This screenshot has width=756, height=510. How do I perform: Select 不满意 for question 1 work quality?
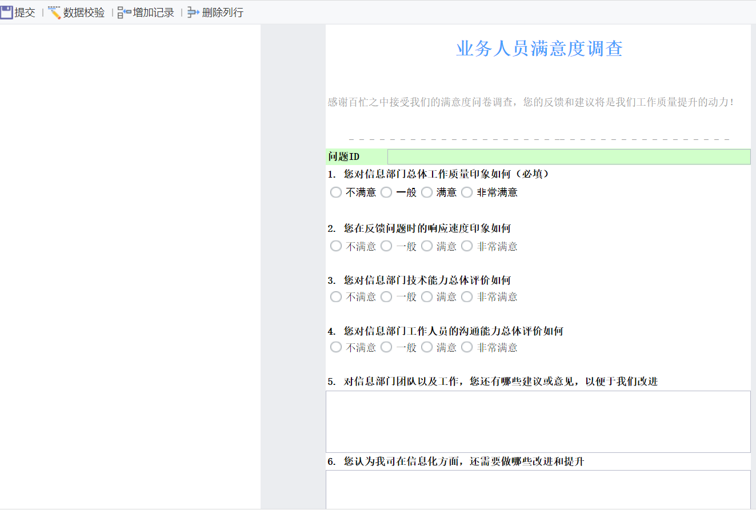[x=336, y=192]
